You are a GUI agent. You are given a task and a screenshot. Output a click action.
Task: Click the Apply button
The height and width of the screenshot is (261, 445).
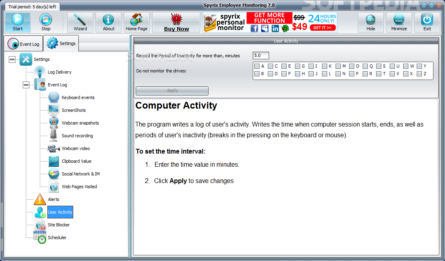[172, 90]
